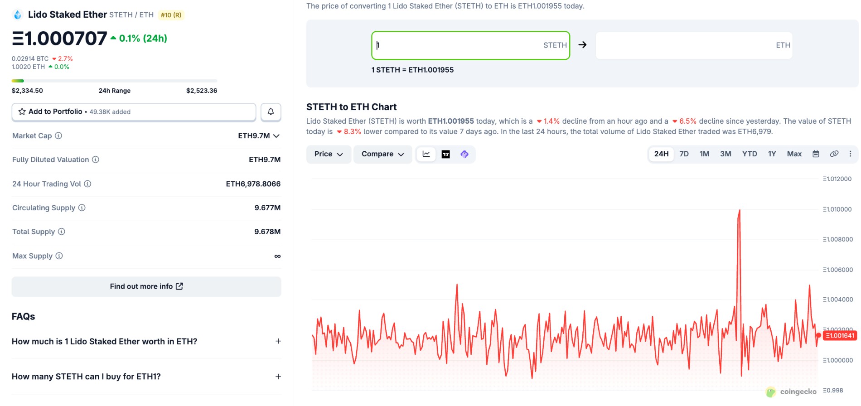
Task: Select the 3M time range tab
Action: 726,154
